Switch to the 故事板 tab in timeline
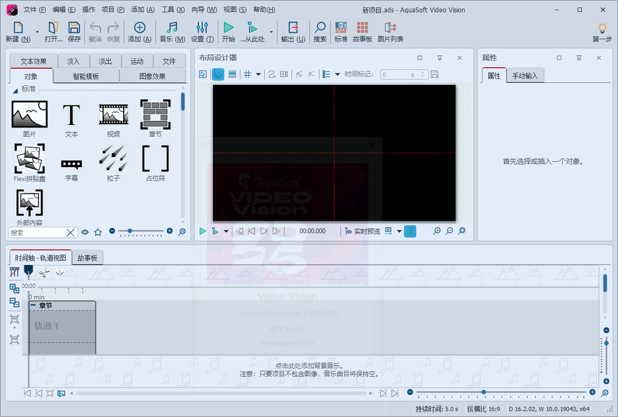The height and width of the screenshot is (417, 618). (x=87, y=258)
